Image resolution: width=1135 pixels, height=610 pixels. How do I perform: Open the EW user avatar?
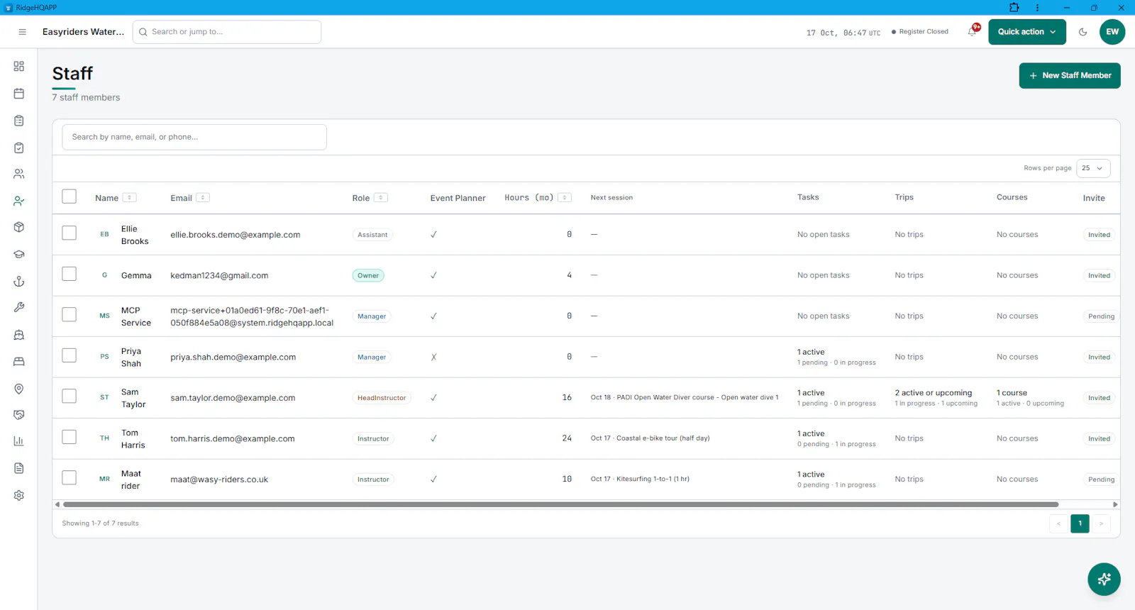1112,32
